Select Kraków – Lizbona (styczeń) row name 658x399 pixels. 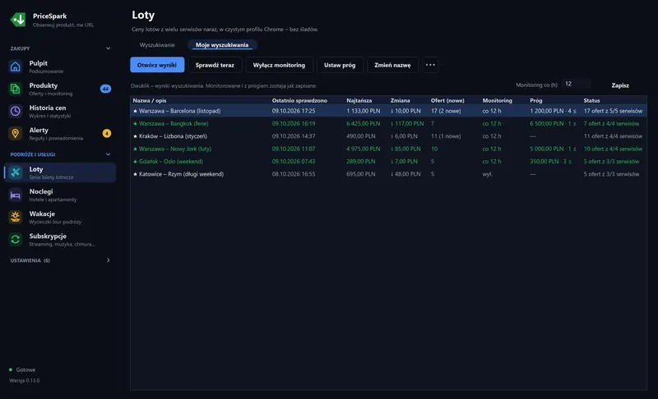coord(173,136)
